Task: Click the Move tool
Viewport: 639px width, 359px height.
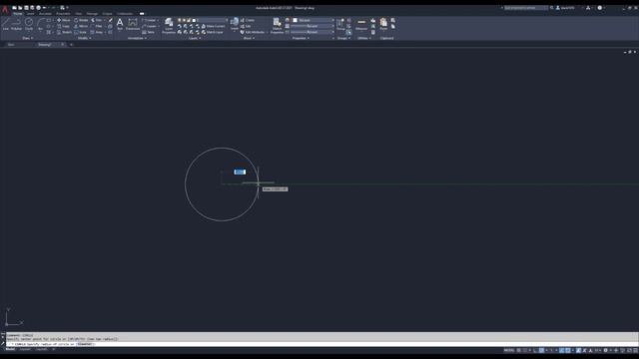Action: [63, 20]
